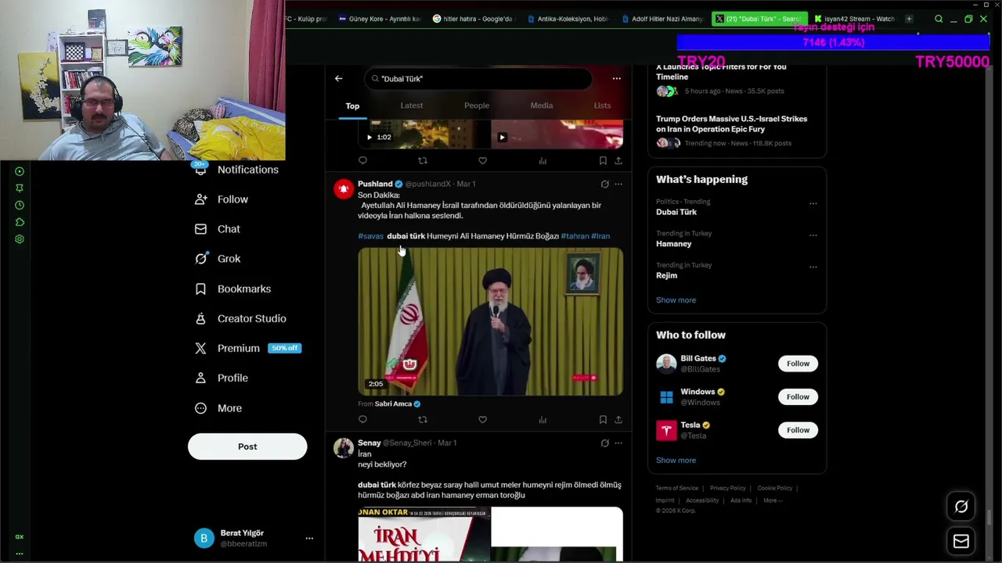Screen dimensions: 1002x563
Task: Open a new browser tab
Action: (909, 19)
